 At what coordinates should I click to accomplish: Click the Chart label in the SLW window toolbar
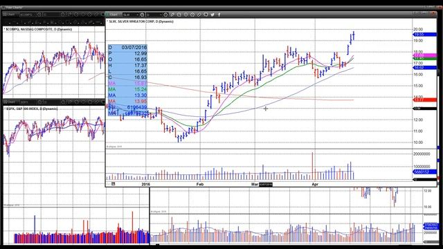(114, 15)
